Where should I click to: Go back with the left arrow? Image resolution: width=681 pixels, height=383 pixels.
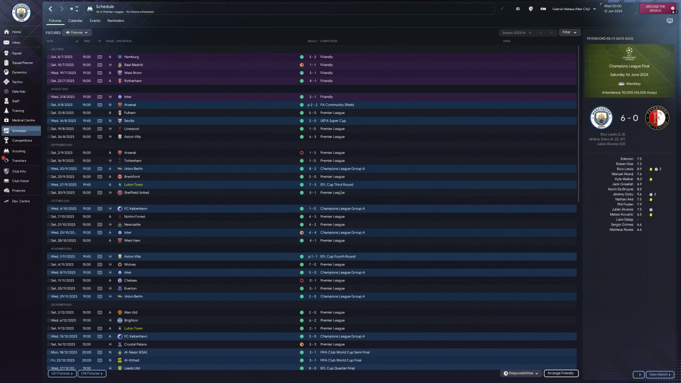coord(51,9)
